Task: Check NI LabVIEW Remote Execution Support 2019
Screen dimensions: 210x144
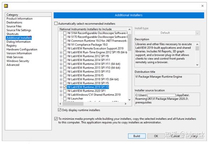Action: 65,48
